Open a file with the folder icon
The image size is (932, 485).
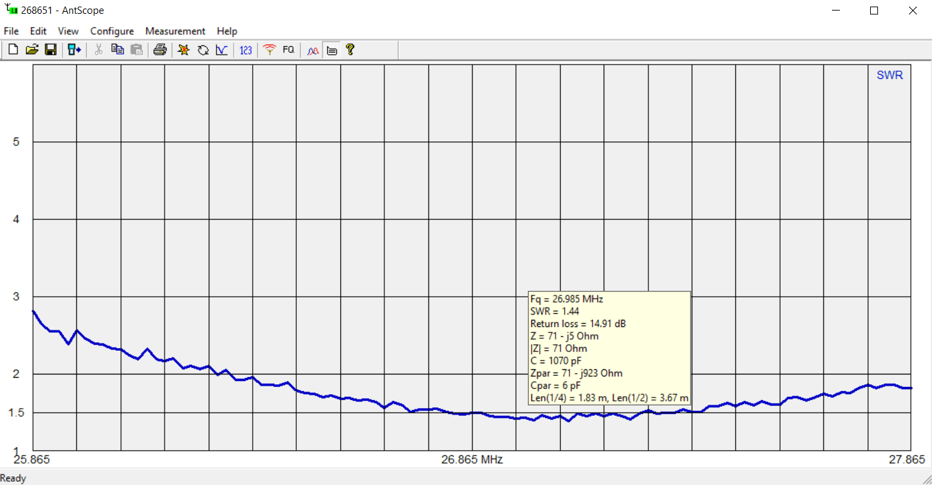(32, 50)
